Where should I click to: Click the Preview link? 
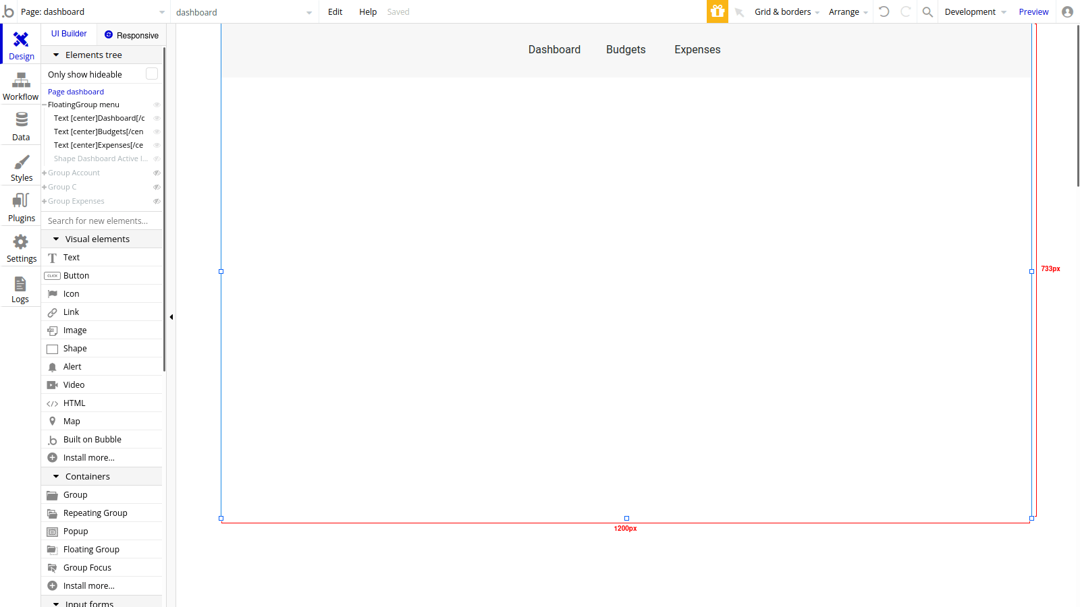tap(1033, 11)
